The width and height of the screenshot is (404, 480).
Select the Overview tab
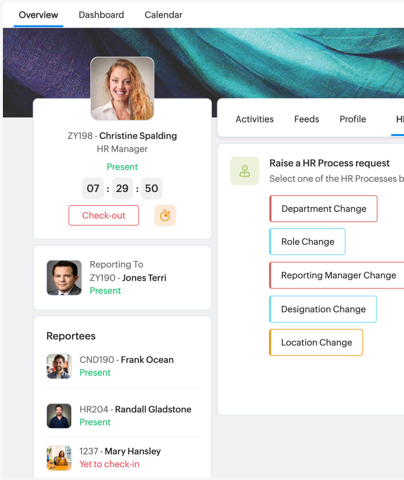[38, 15]
